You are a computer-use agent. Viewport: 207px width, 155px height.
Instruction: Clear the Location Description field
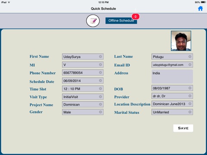click(x=190, y=104)
